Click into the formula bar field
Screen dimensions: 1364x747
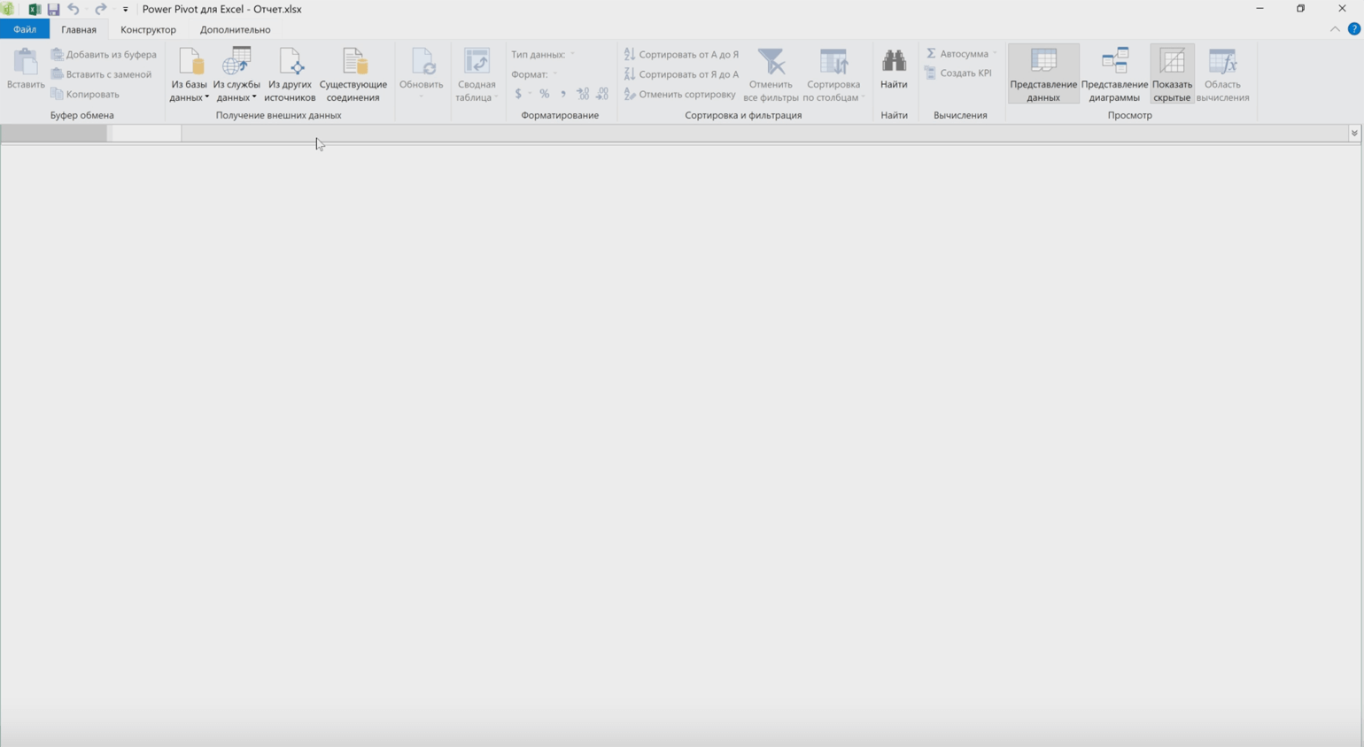(x=764, y=133)
